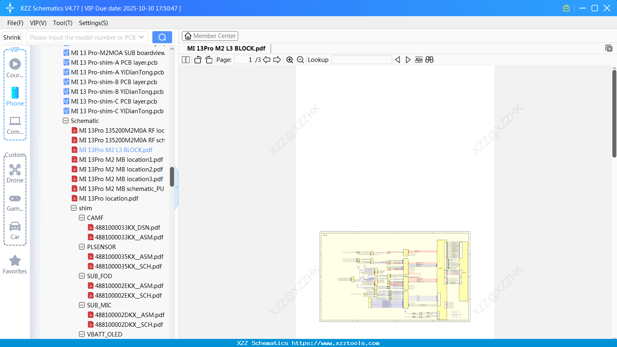Open the File(F) menu
The image size is (617, 347).
tap(15, 23)
